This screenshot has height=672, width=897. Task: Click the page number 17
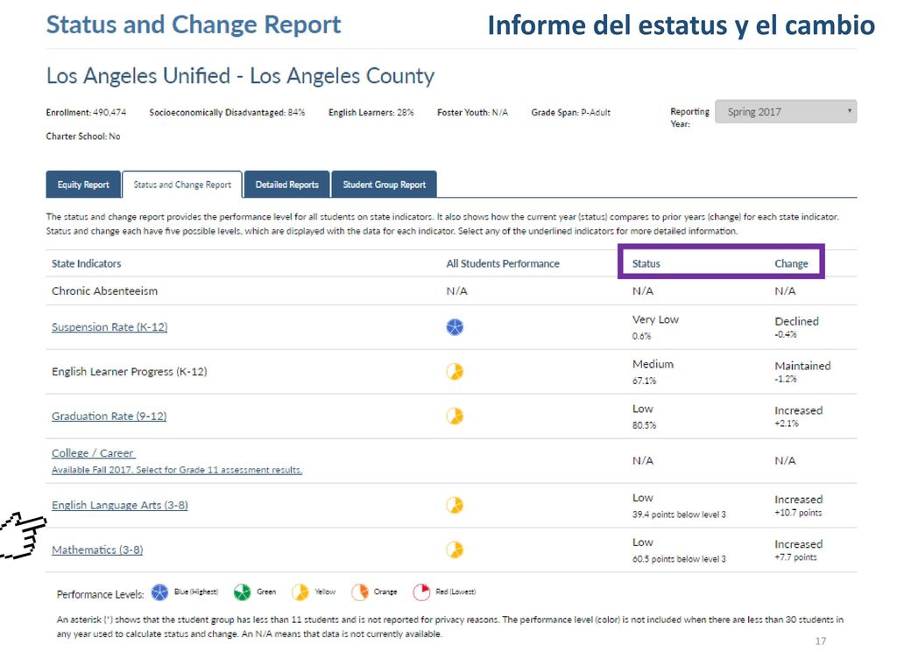point(820,641)
